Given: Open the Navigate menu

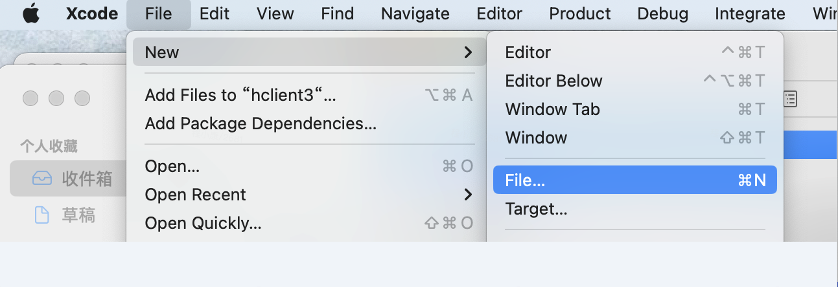Looking at the screenshot, I should pos(415,14).
